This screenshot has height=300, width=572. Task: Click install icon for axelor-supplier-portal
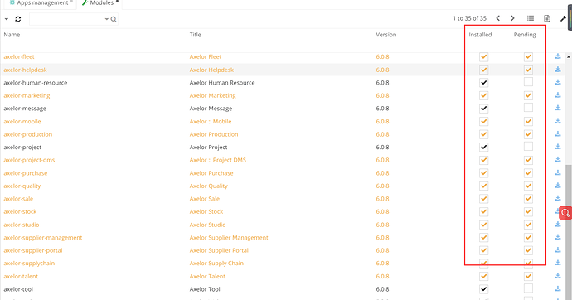558,249
